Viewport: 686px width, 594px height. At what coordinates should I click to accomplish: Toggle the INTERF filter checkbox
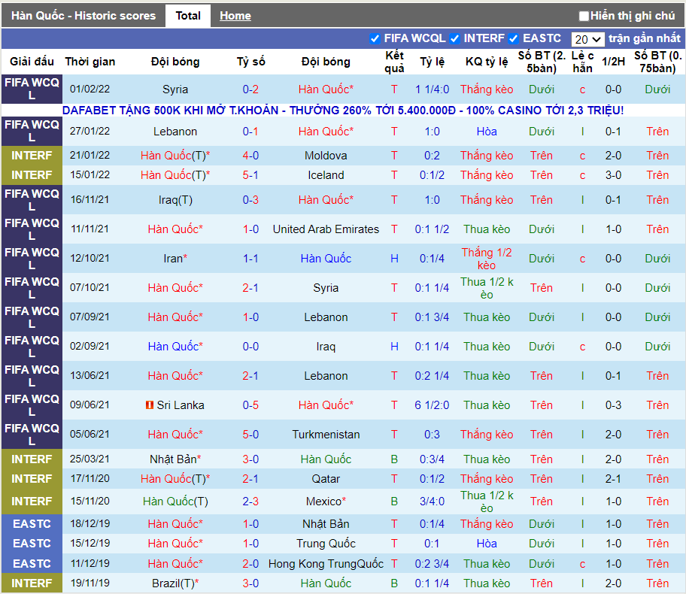pyautogui.click(x=454, y=38)
